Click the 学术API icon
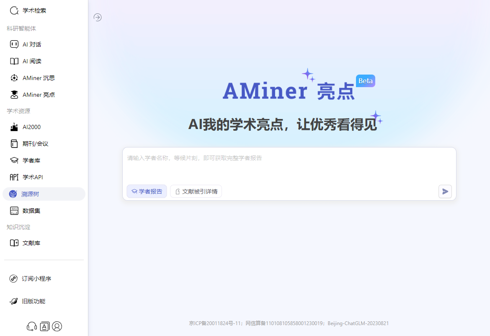This screenshot has height=336, width=490. coord(14,177)
